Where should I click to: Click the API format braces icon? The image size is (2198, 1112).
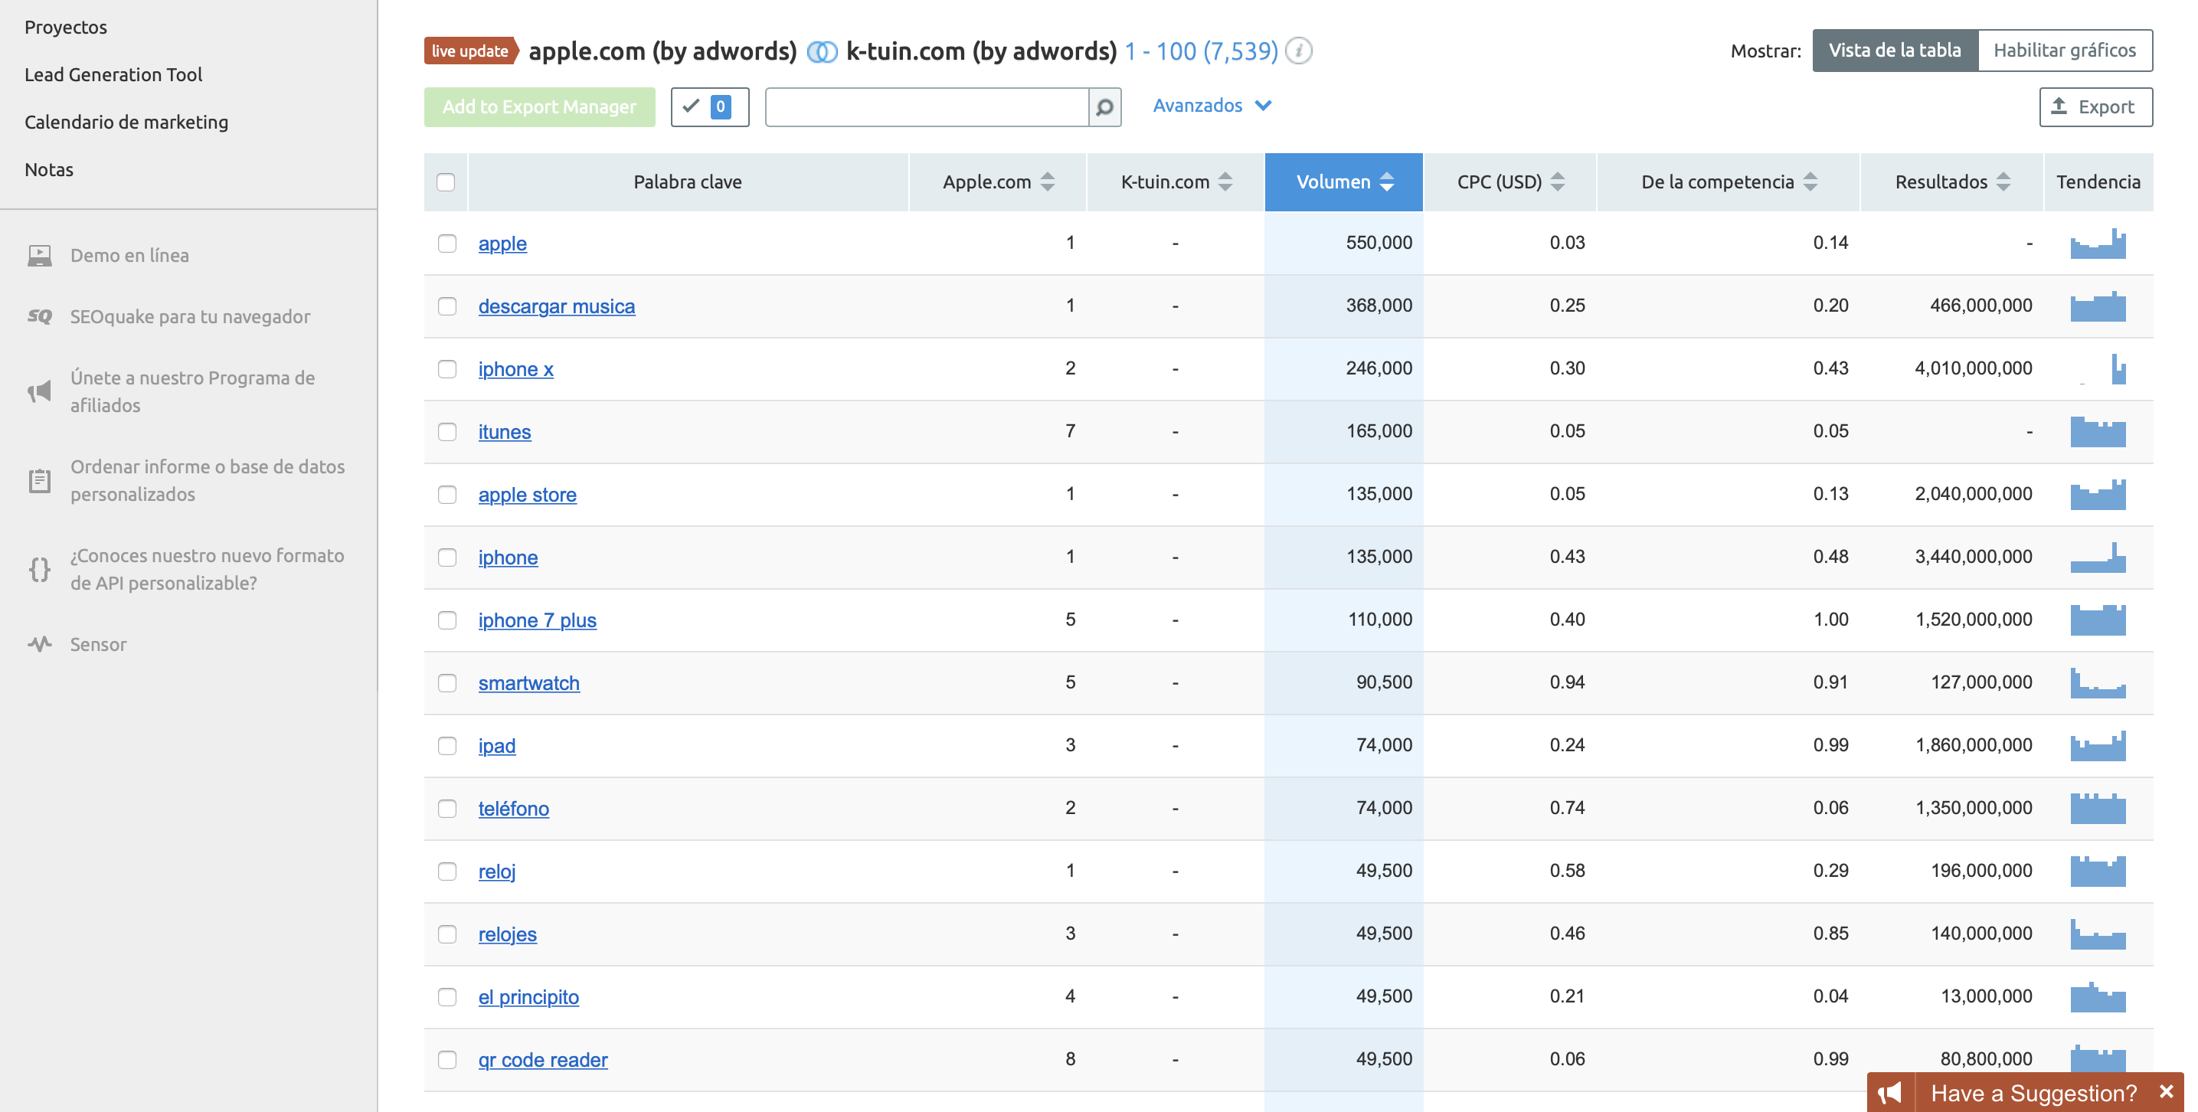pyautogui.click(x=39, y=569)
